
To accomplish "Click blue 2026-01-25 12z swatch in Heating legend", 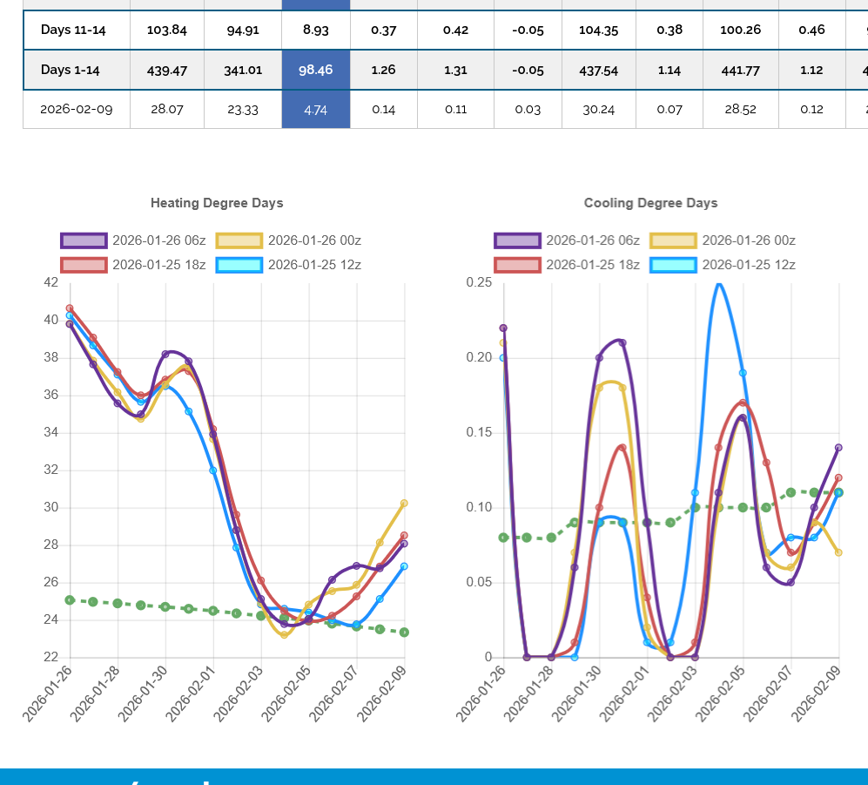I will pyautogui.click(x=239, y=265).
